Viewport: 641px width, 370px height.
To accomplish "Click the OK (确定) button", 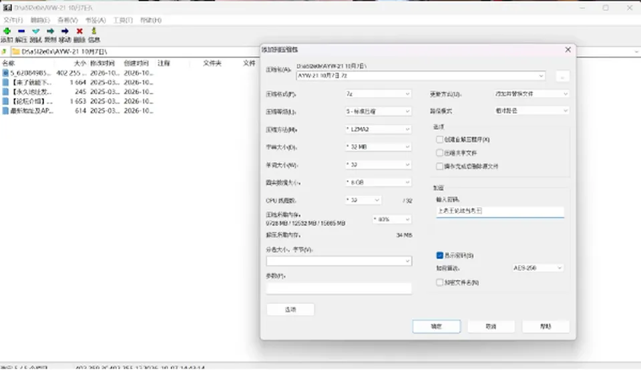I will (x=436, y=326).
